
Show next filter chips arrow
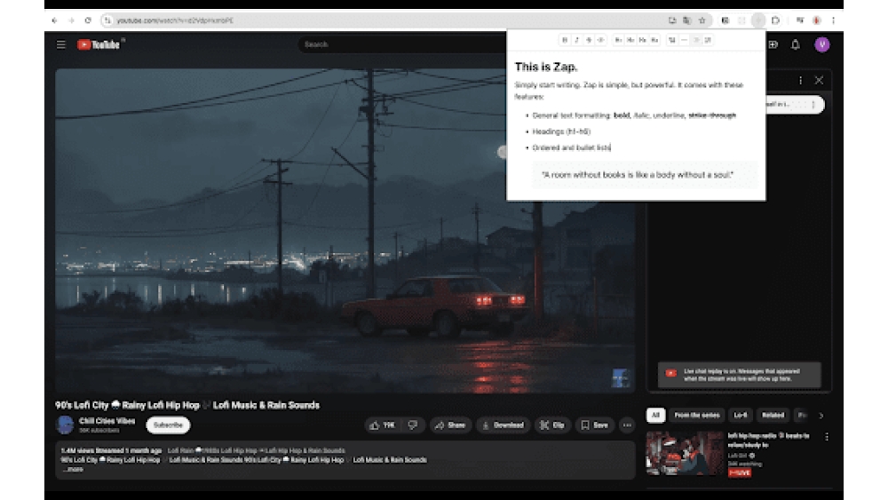coord(821,416)
